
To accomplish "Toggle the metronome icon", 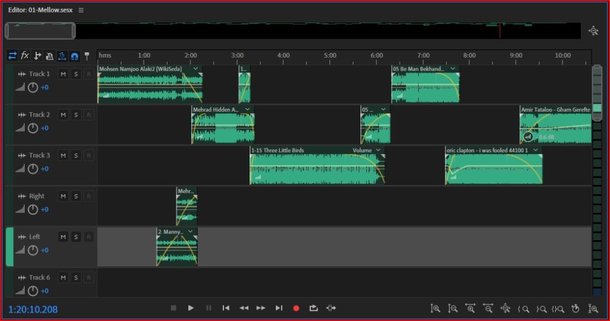I will 49,56.
